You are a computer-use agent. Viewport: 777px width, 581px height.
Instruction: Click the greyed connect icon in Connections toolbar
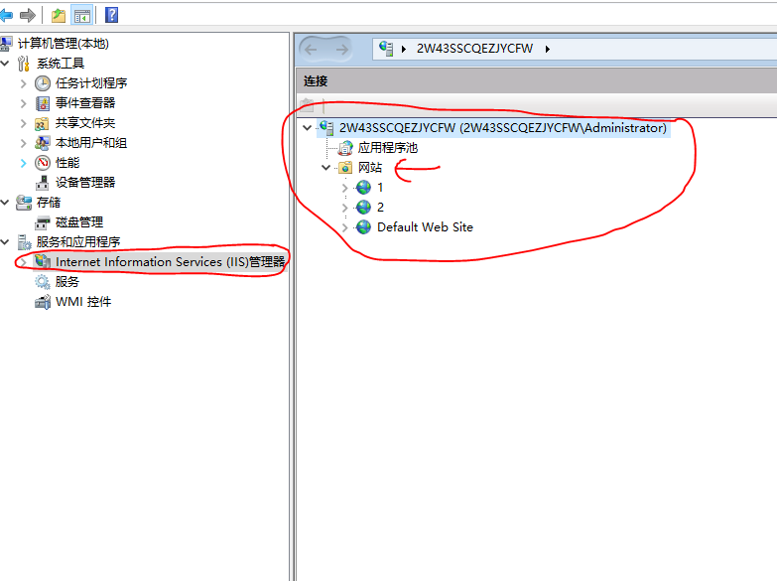pos(307,104)
